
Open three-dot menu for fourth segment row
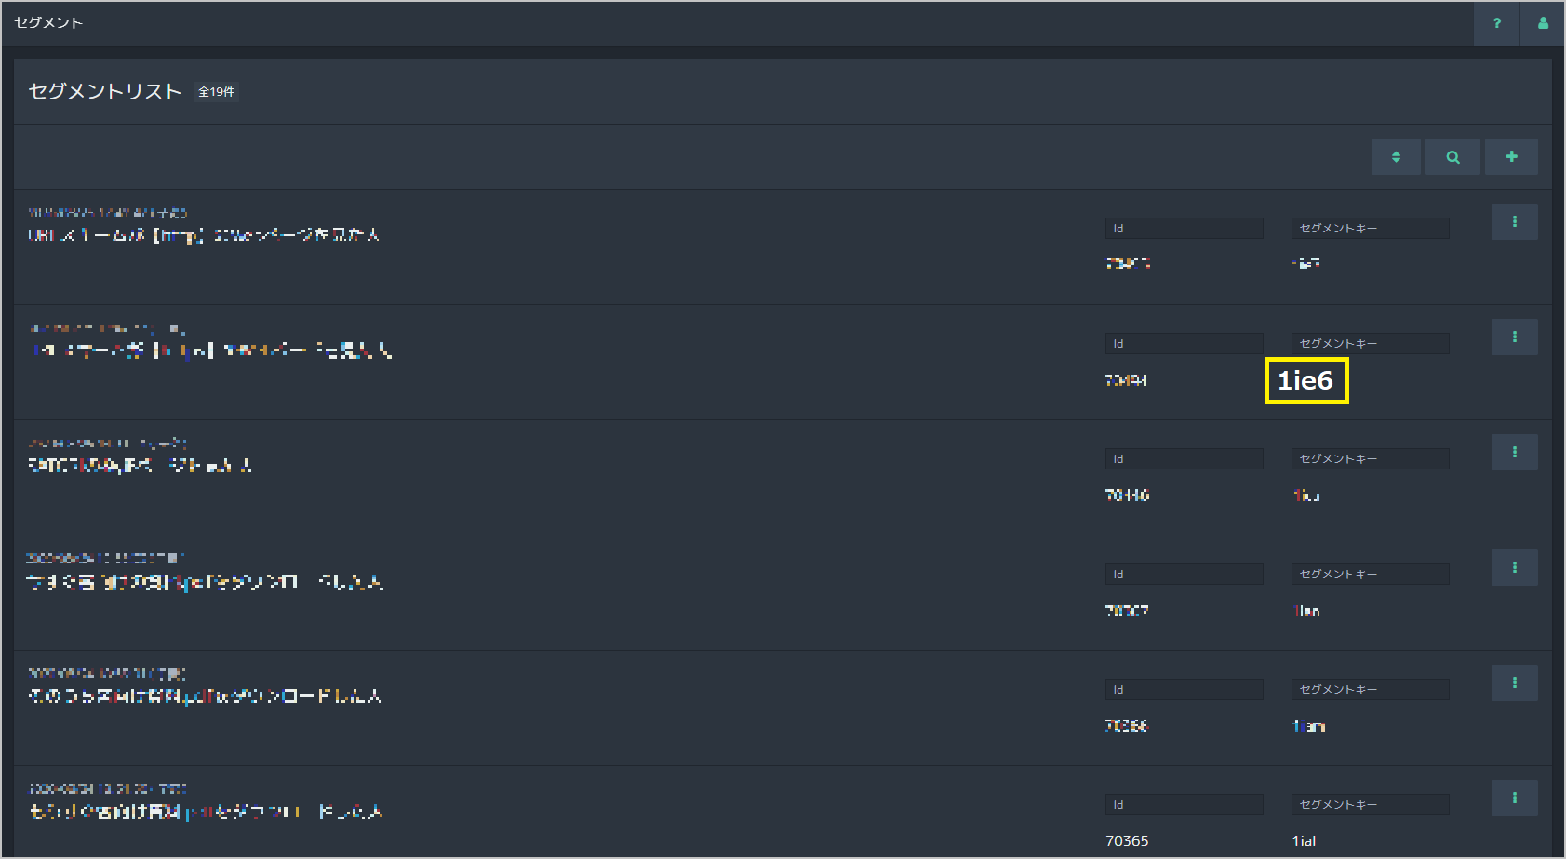point(1514,568)
